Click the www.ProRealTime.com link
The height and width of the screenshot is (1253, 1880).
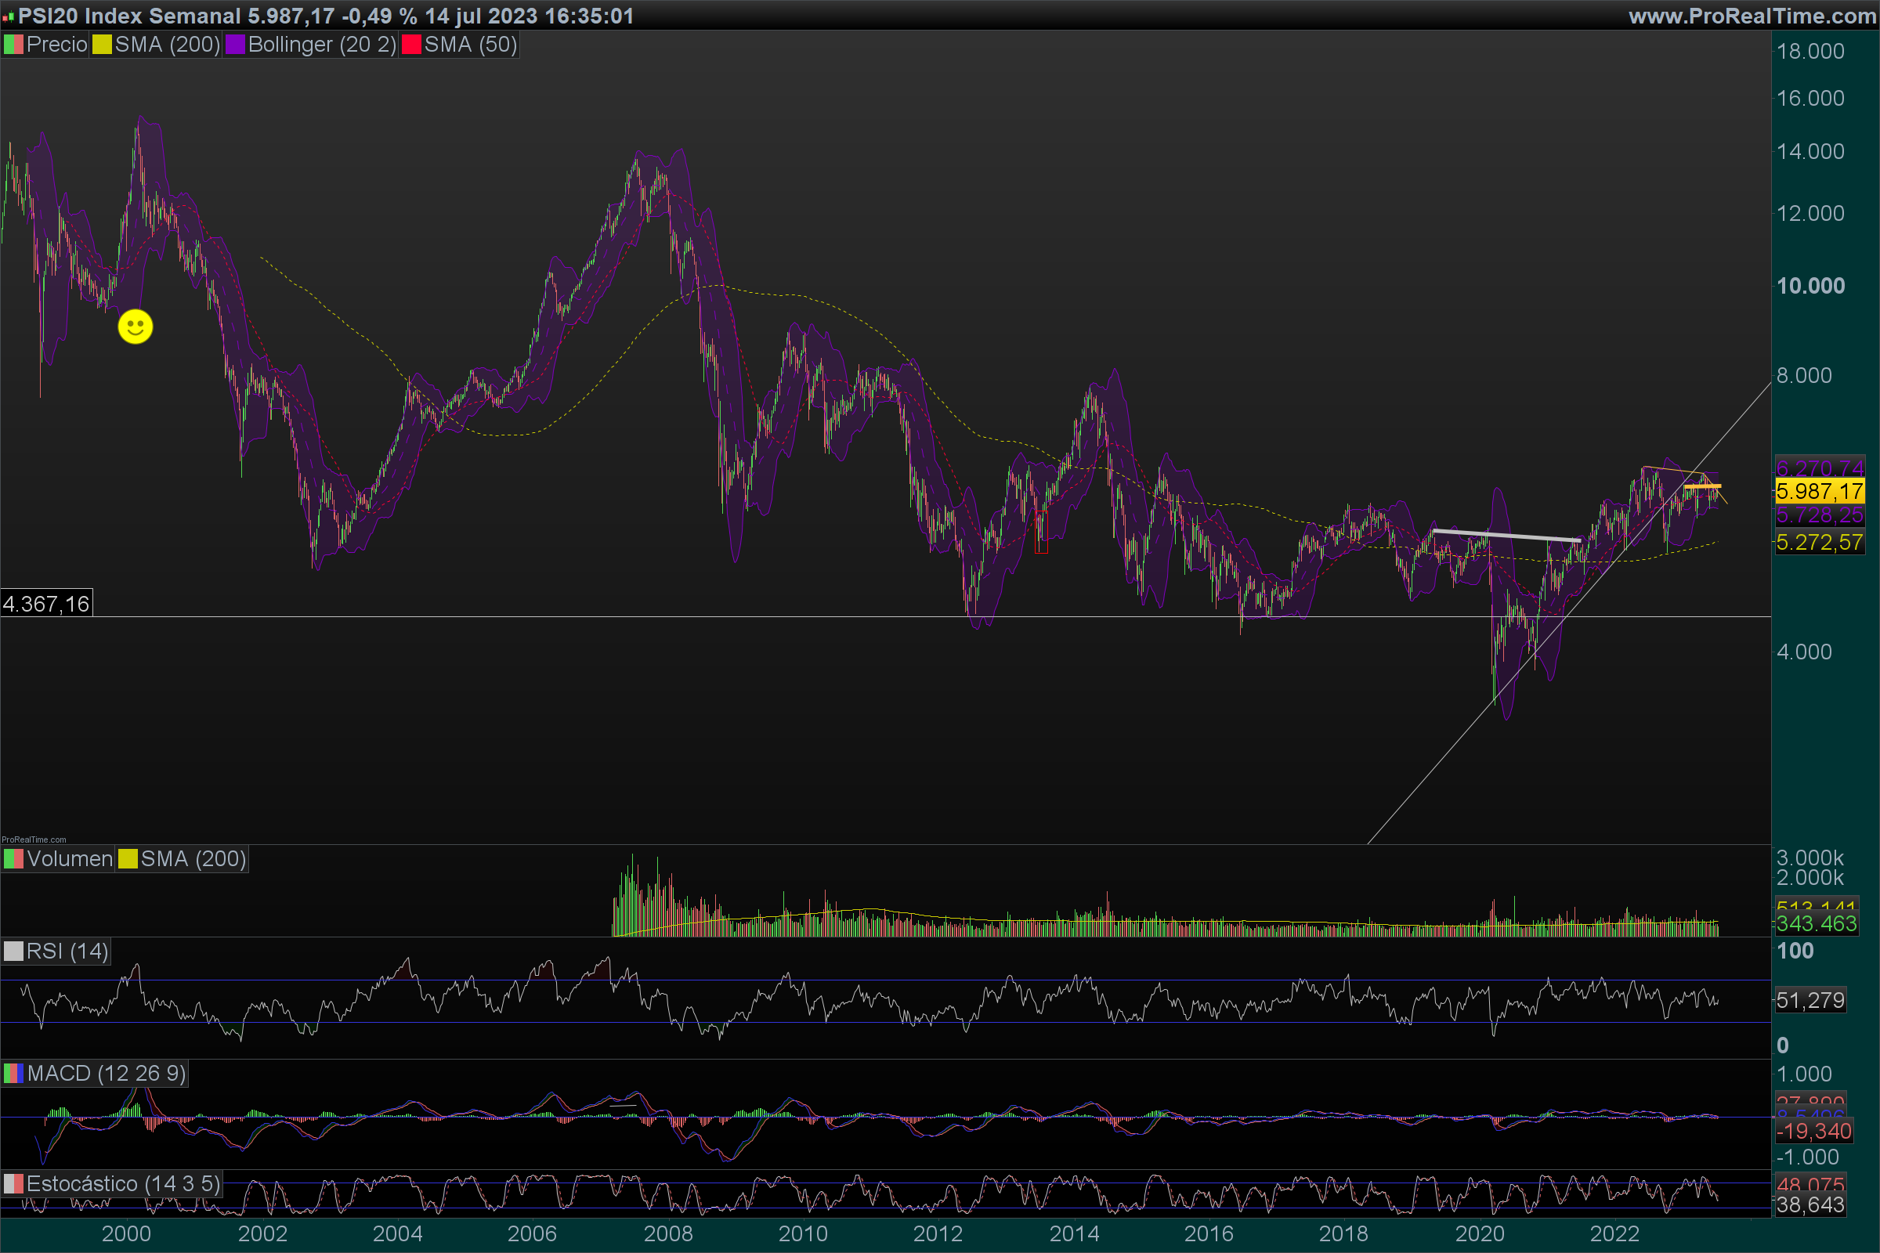[x=1752, y=16]
